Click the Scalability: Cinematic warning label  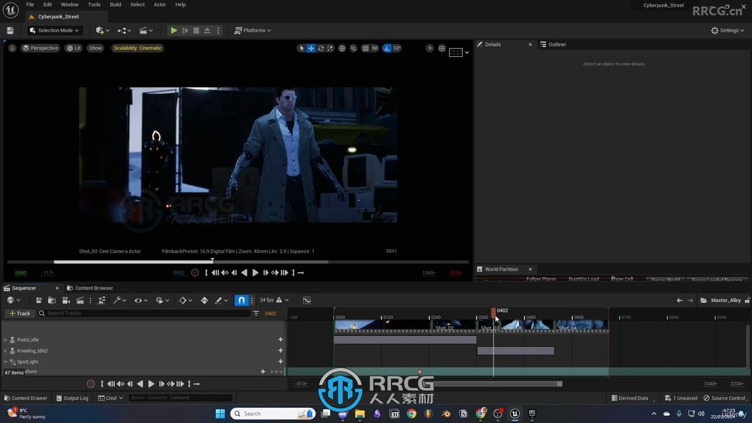click(x=137, y=48)
